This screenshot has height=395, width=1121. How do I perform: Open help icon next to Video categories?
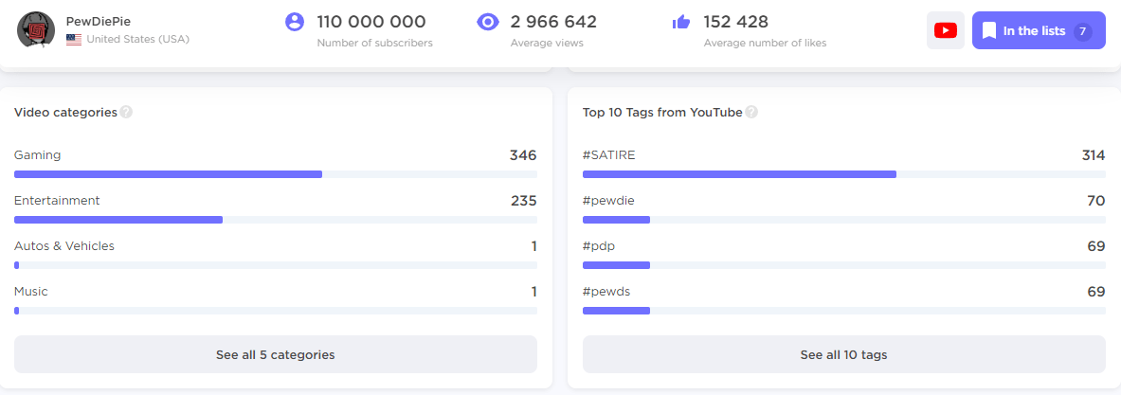pyautogui.click(x=126, y=112)
